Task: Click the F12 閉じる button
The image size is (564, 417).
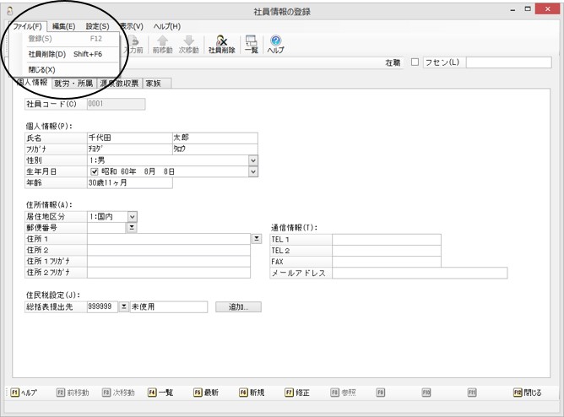Action: tap(528, 393)
